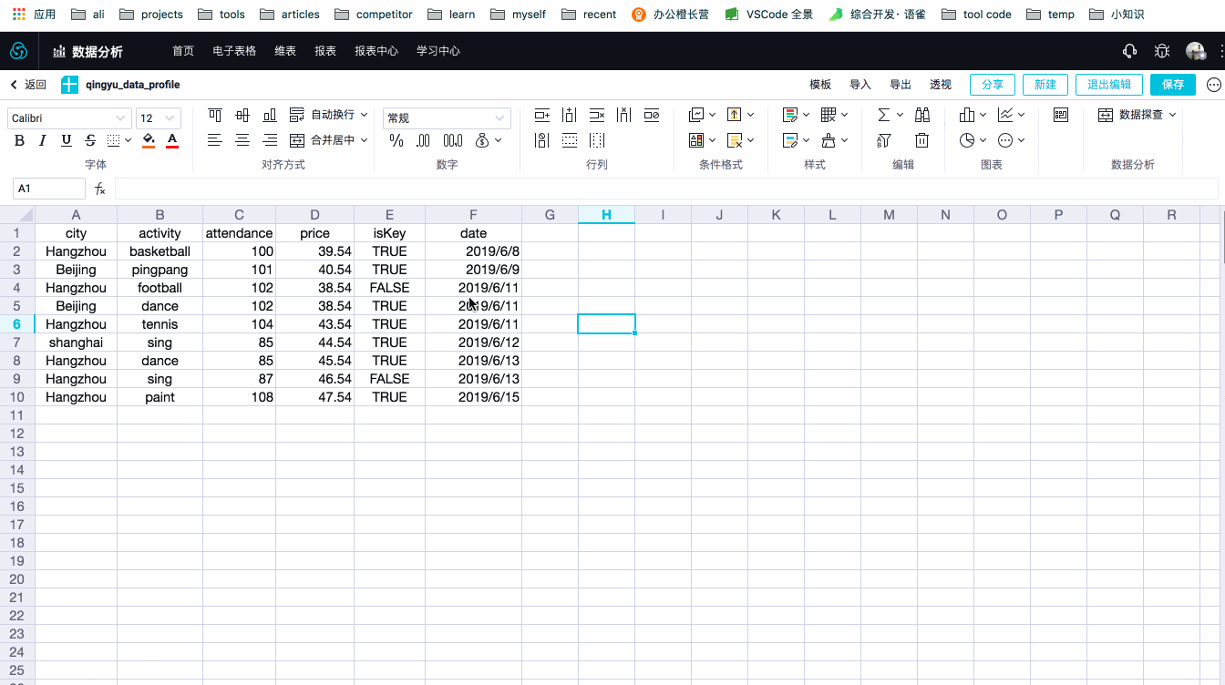Screen dimensions: 1225x685
Task: Open the 报表中心 menu
Action: (376, 51)
